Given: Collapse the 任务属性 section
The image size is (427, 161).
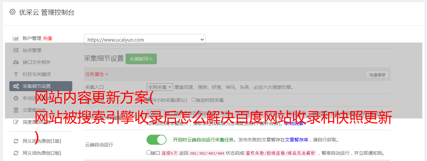Looking at the screenshot, I should (97, 74).
